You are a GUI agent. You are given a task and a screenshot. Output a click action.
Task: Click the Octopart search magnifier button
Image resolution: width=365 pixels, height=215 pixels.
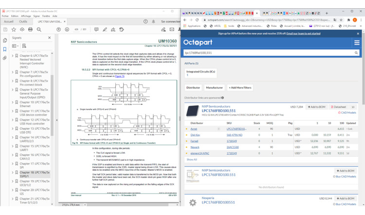pos(356,53)
